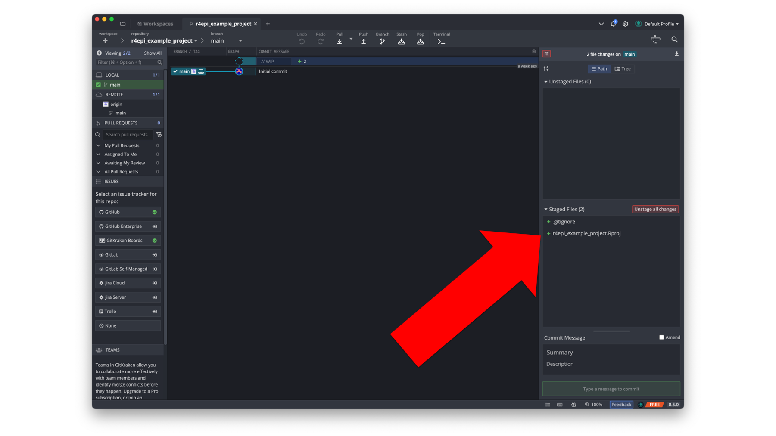Switch file view to Tree
The width and height of the screenshot is (776, 436).
[623, 69]
